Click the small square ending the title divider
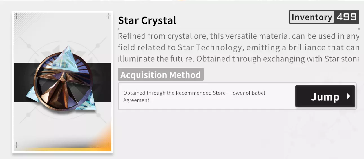Viewport: 364px width, 159px height. coord(359,29)
